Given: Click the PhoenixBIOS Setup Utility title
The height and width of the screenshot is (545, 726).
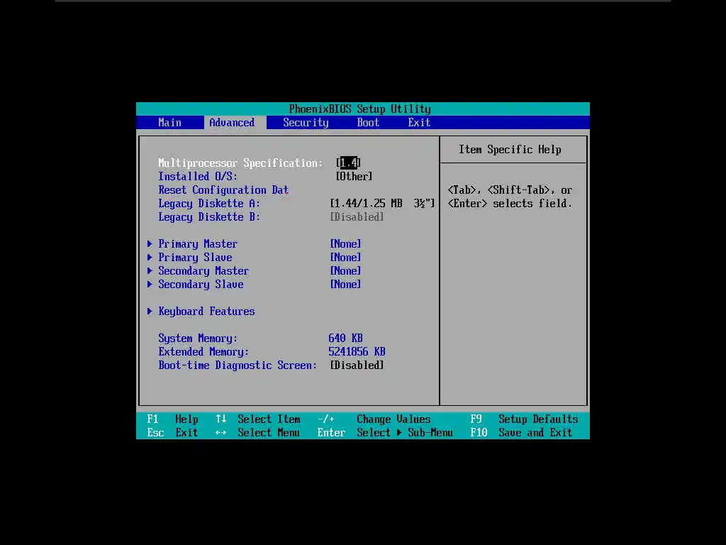Looking at the screenshot, I should pos(359,109).
